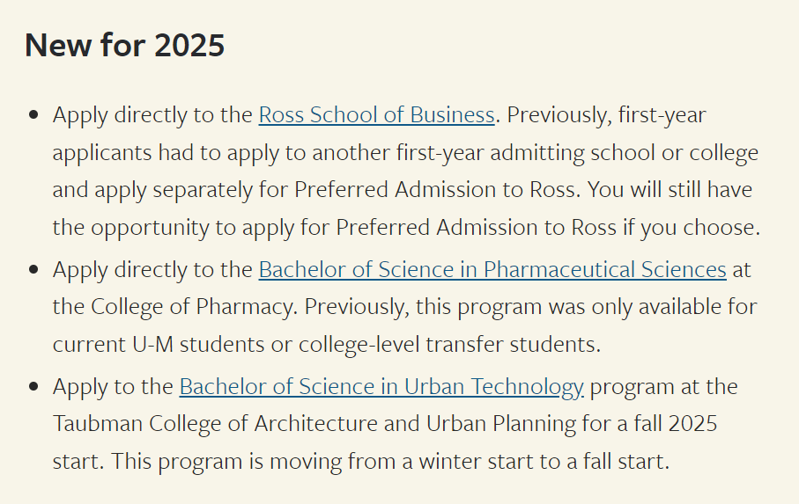Click bullet marker beside Pharmaceutical Sciences item
Screen dimensions: 799x504
pos(34,269)
